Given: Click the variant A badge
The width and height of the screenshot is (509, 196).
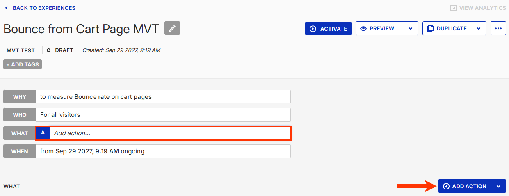Looking at the screenshot, I should click(43, 133).
